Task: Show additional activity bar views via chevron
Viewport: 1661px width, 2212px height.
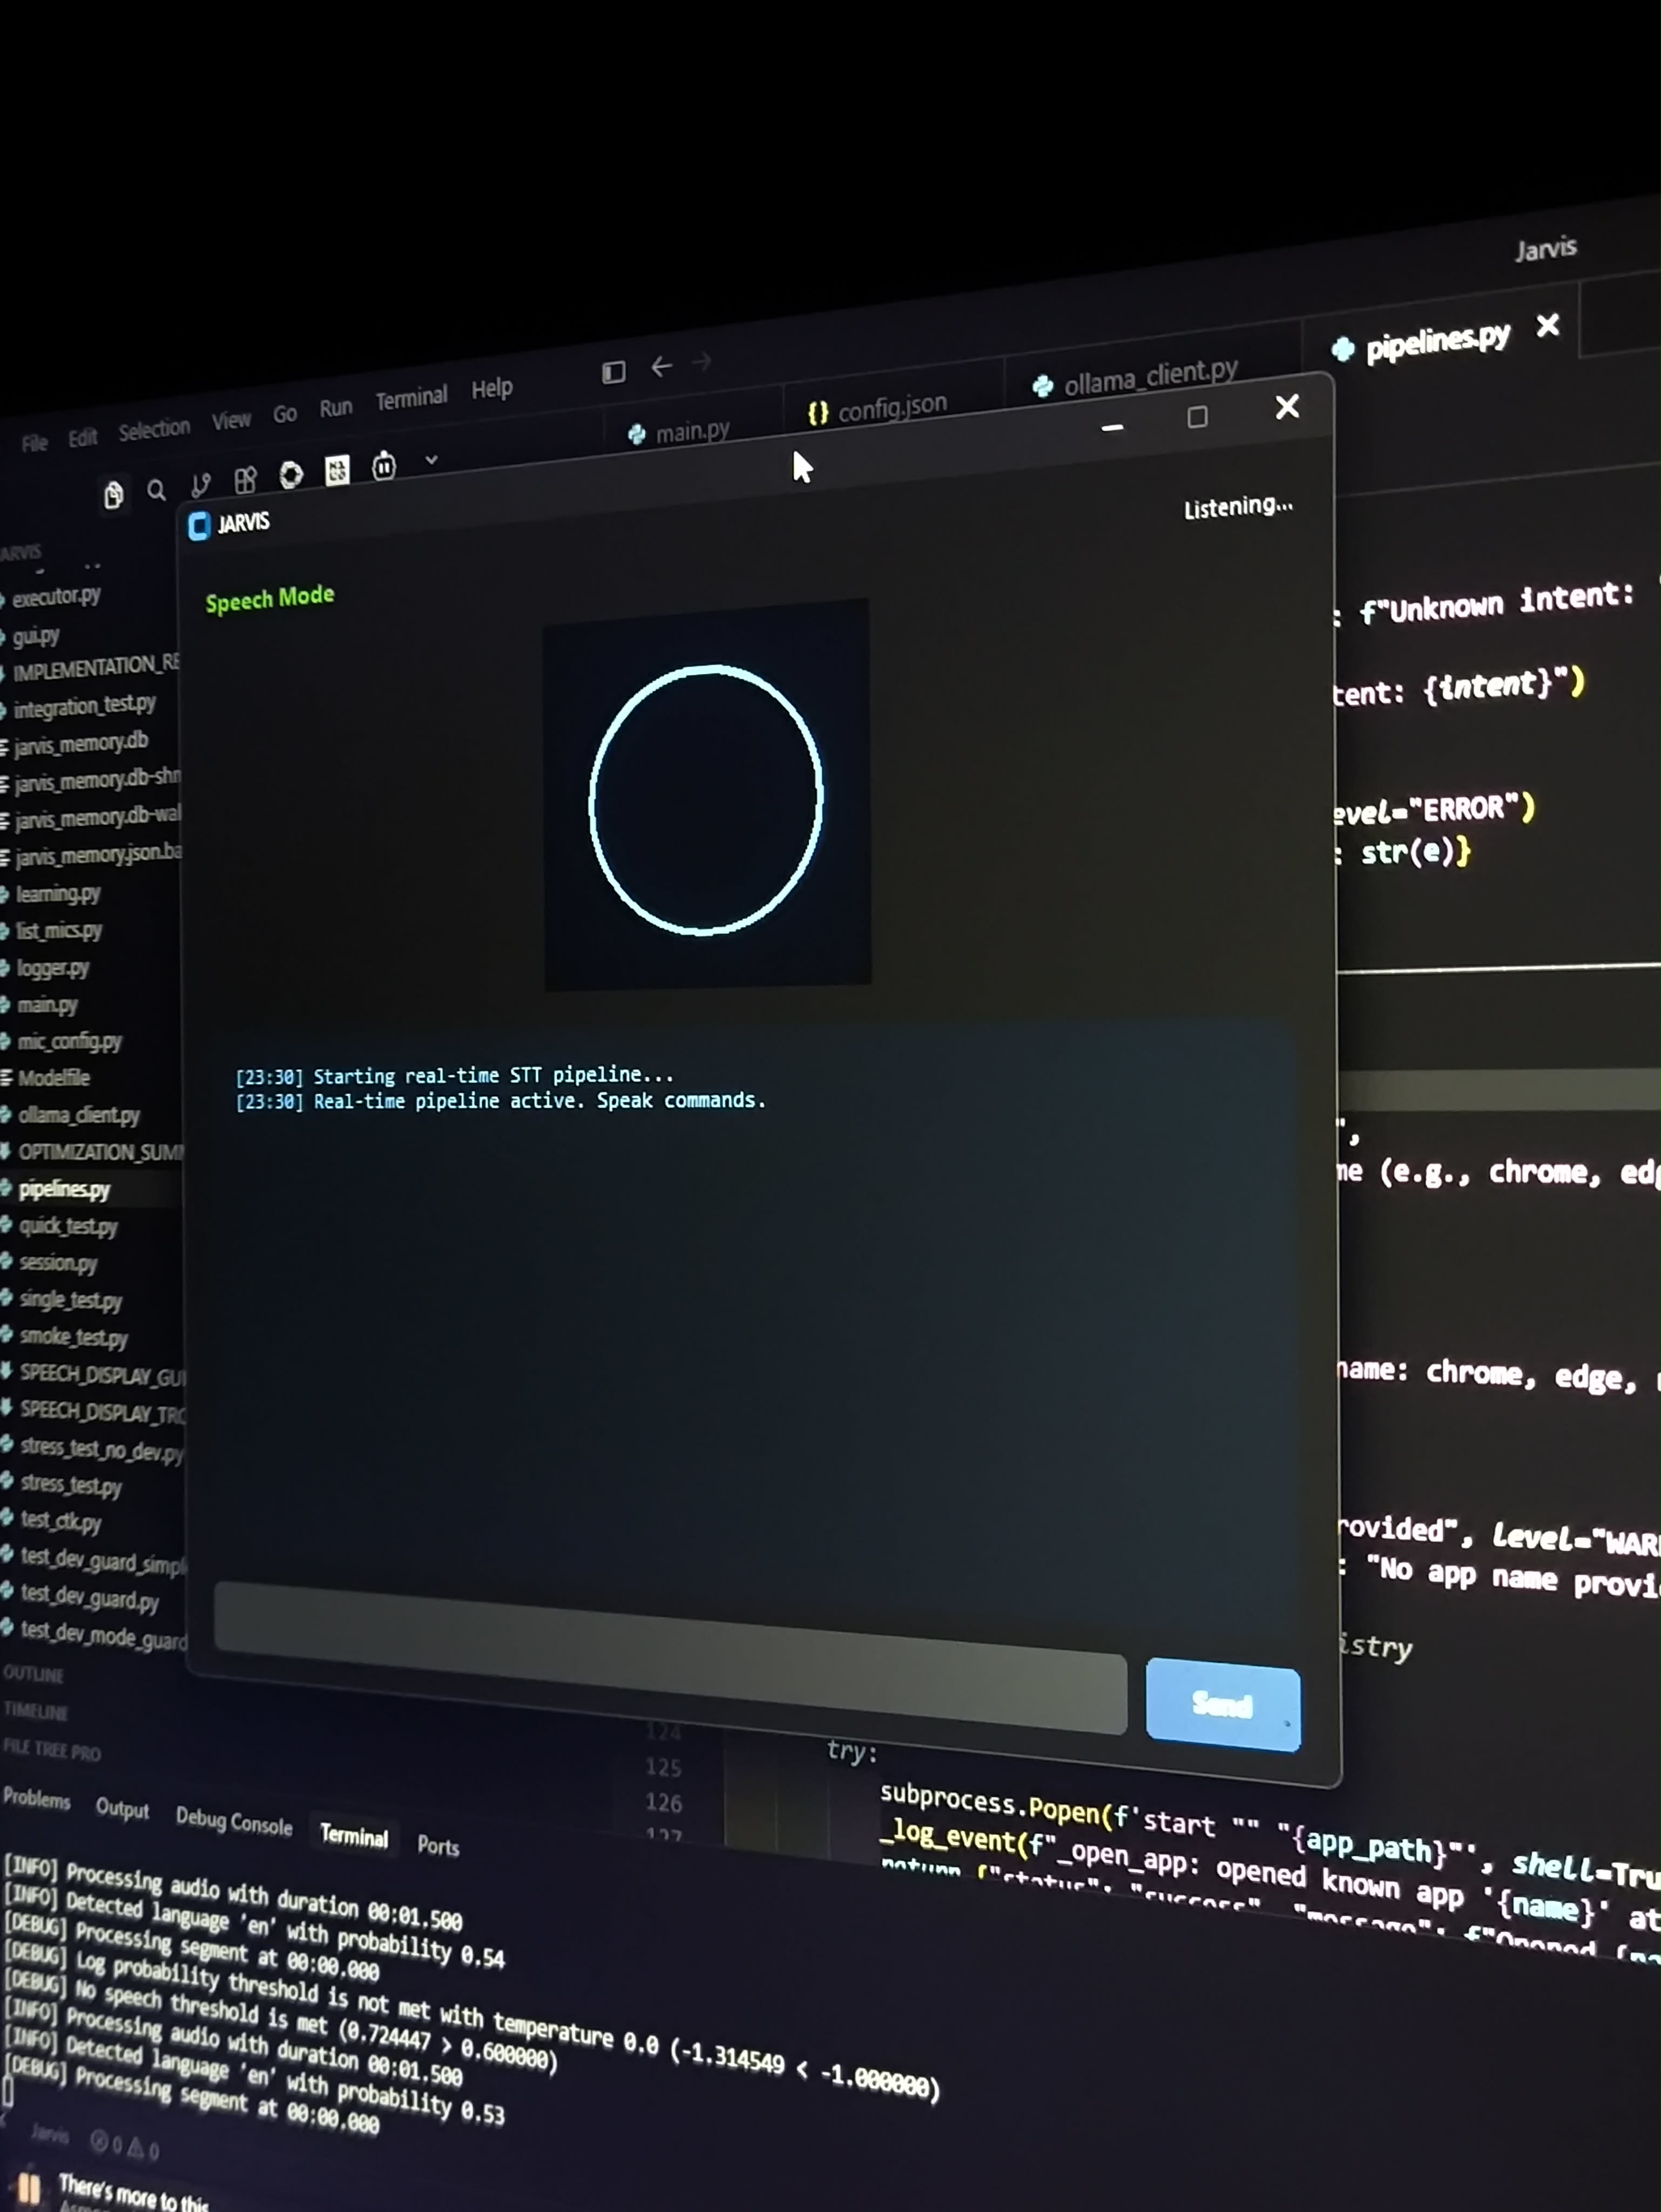Action: 431,460
